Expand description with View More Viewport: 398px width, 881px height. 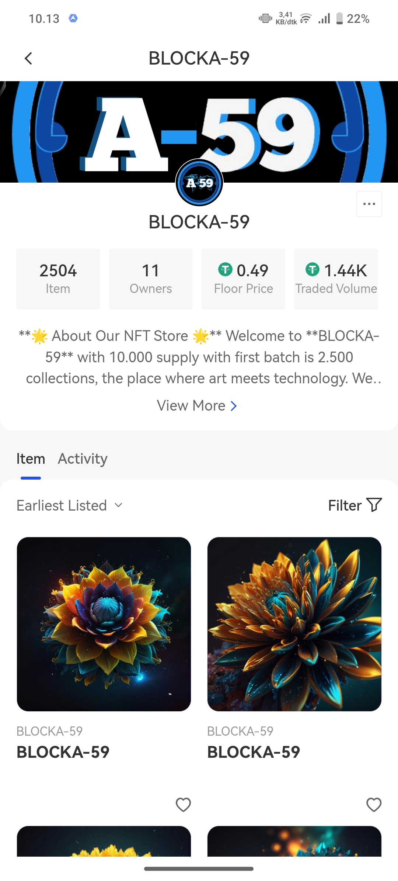pos(197,406)
